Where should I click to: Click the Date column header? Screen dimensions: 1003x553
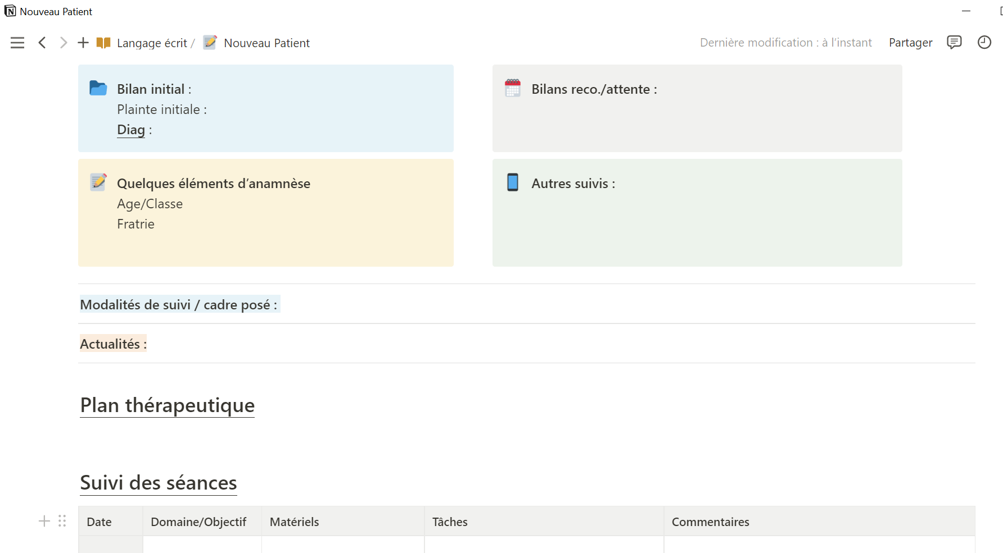100,522
